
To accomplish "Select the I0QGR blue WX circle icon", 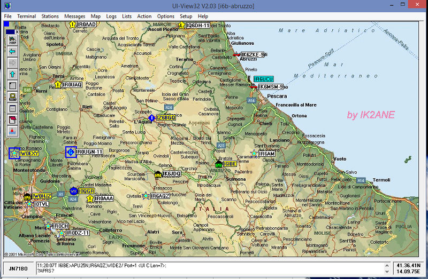I will pos(73,191).
